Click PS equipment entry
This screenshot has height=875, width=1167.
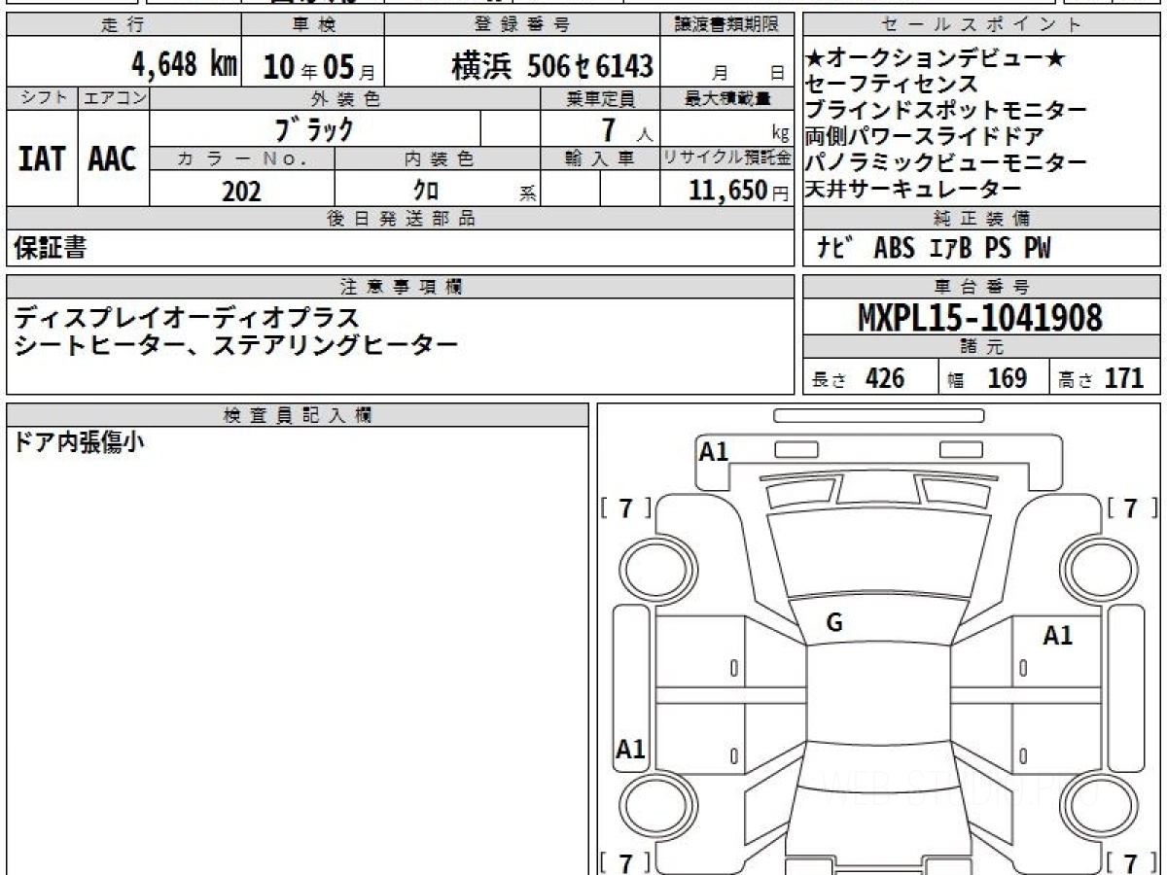point(997,248)
